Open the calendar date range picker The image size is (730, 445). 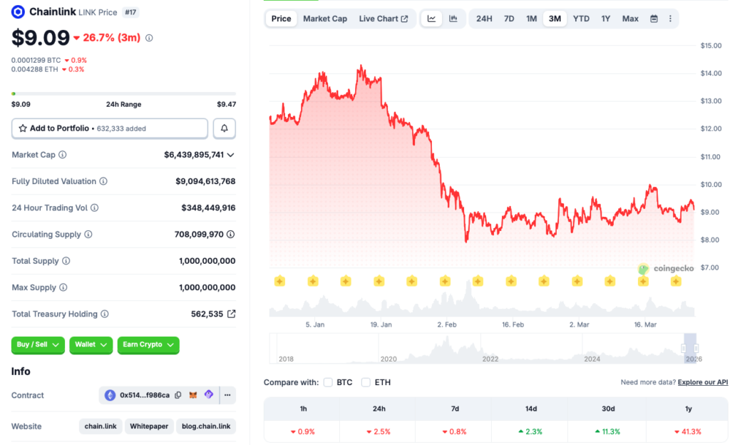click(x=654, y=19)
